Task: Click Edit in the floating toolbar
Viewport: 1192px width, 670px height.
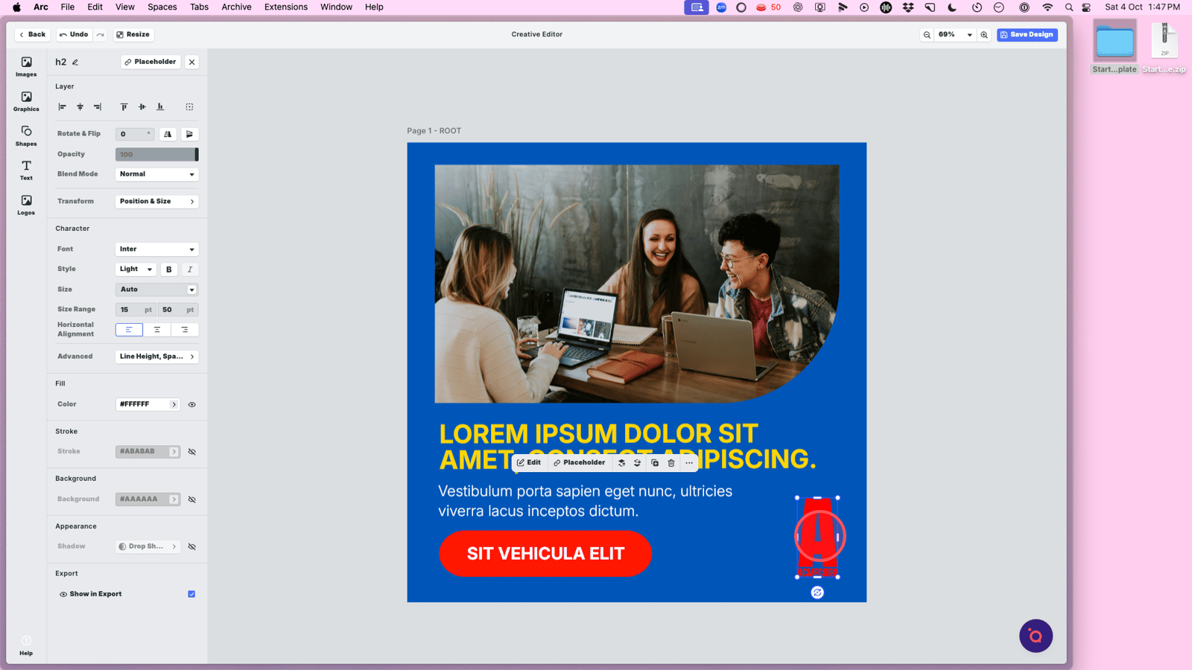Action: pyautogui.click(x=529, y=463)
